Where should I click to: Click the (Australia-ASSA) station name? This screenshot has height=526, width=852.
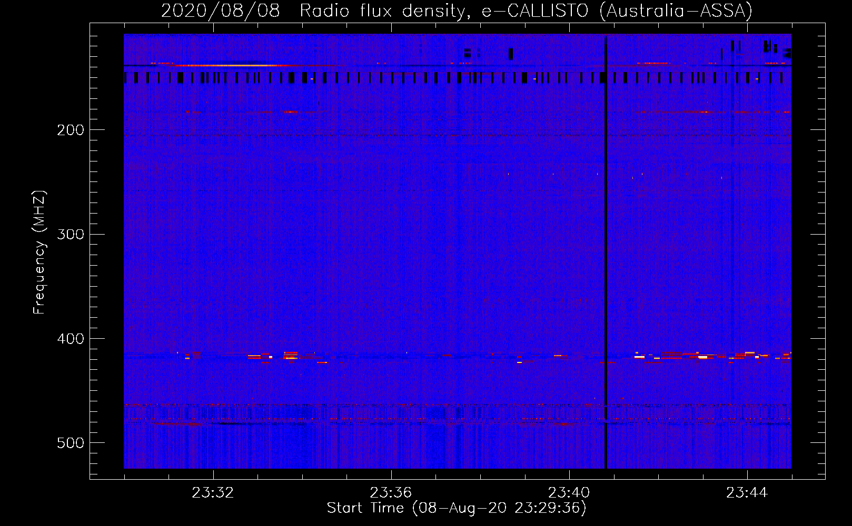676,11
